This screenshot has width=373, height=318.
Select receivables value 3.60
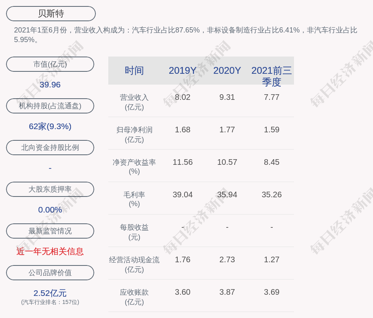pos(182,292)
